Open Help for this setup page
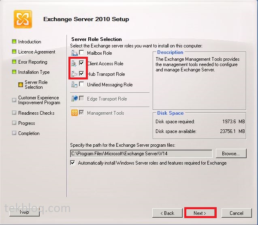258x225 pixels. coord(24,212)
